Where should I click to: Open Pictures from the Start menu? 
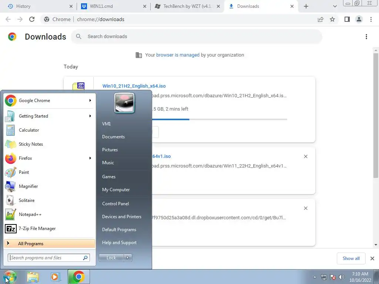[110, 150]
